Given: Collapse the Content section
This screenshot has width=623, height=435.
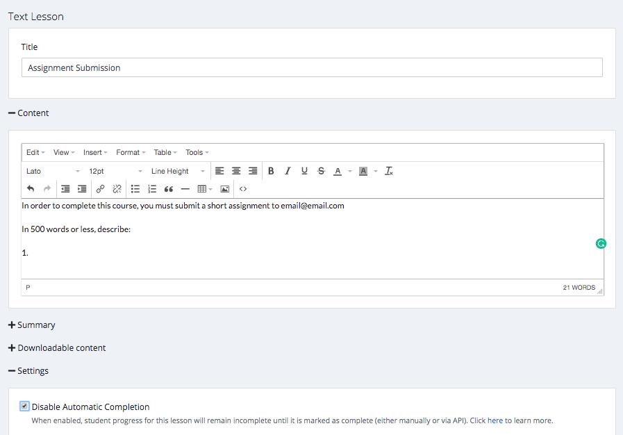Looking at the screenshot, I should pyautogui.click(x=28, y=113).
